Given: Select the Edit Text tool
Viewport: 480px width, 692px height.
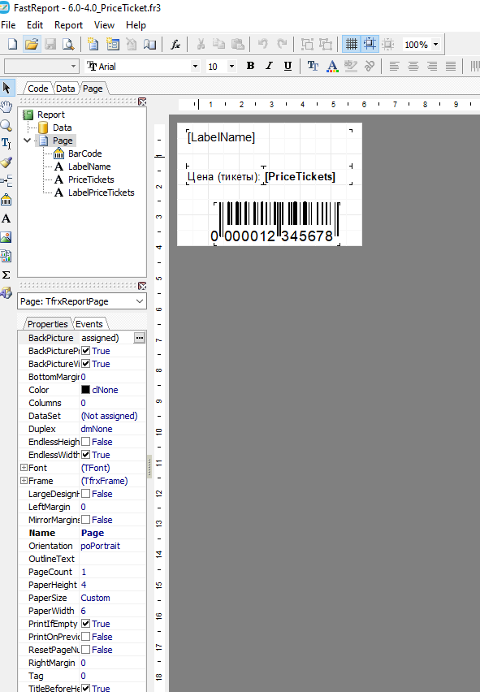Looking at the screenshot, I should coord(6,144).
